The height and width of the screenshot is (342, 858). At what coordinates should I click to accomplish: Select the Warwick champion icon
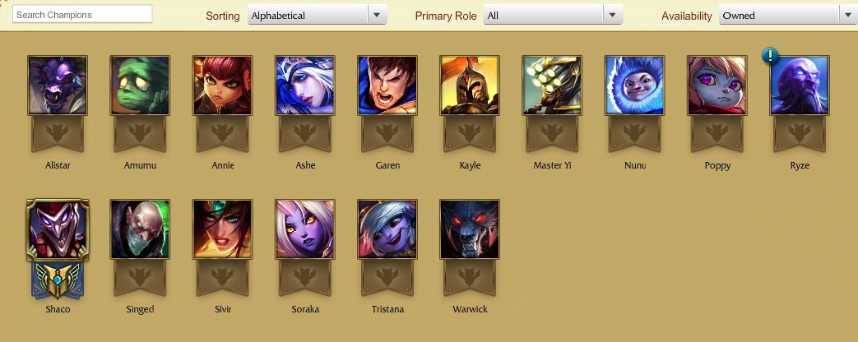(x=470, y=229)
